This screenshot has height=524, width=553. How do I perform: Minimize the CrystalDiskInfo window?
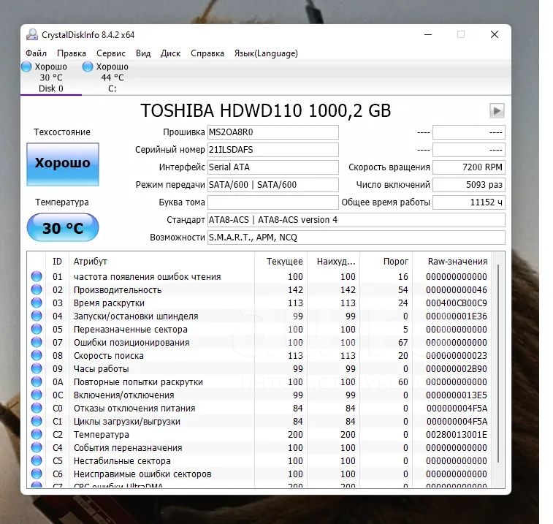428,34
